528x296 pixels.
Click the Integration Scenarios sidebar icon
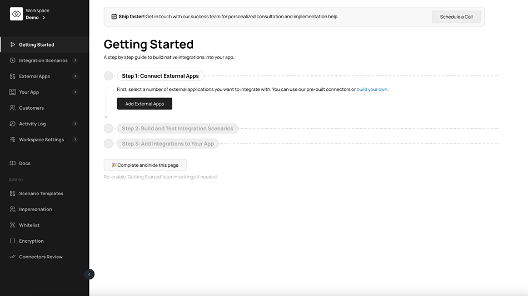(13, 60)
